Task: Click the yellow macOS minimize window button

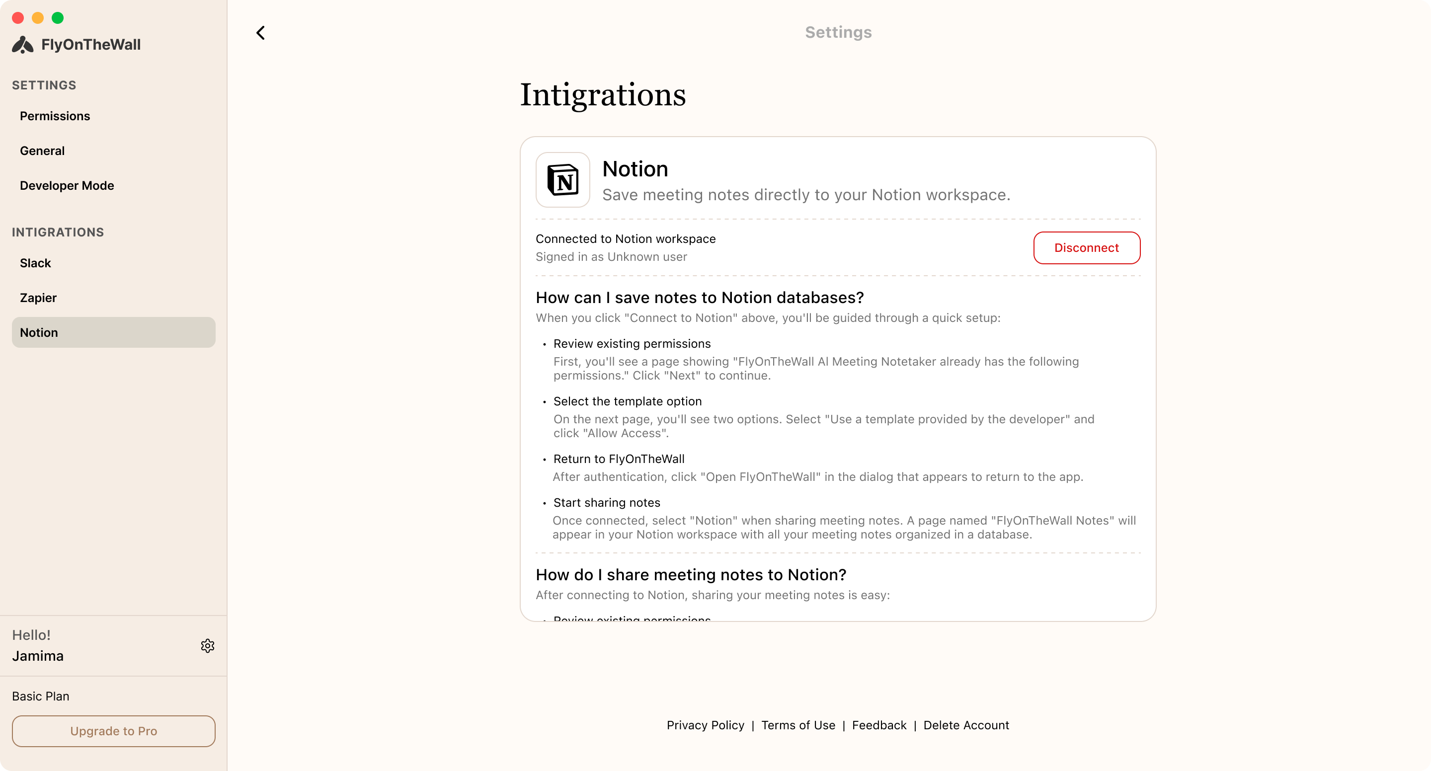Action: point(38,18)
